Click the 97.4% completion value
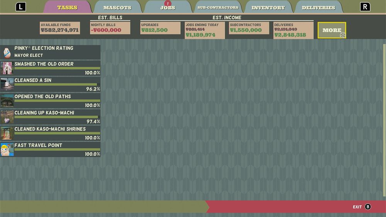 coord(93,121)
